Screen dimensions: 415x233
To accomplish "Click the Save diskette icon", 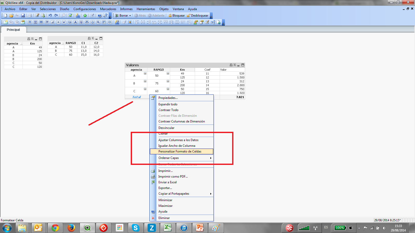I will coord(23,16).
